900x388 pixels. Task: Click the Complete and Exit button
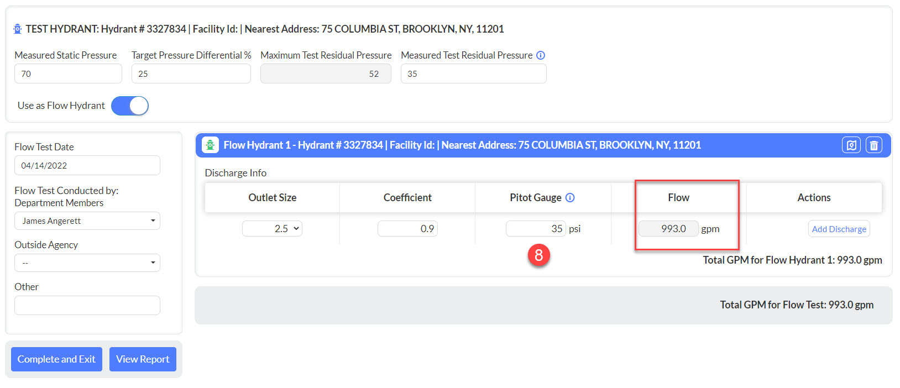pyautogui.click(x=56, y=359)
